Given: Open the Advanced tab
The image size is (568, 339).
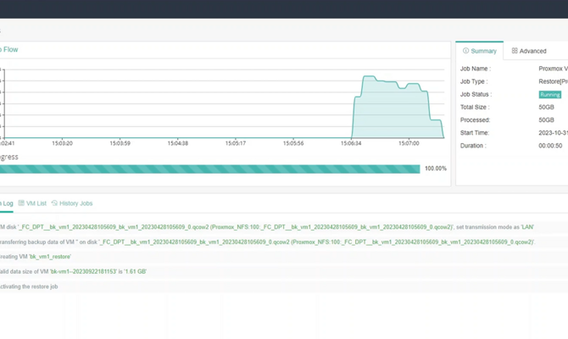Looking at the screenshot, I should (529, 51).
